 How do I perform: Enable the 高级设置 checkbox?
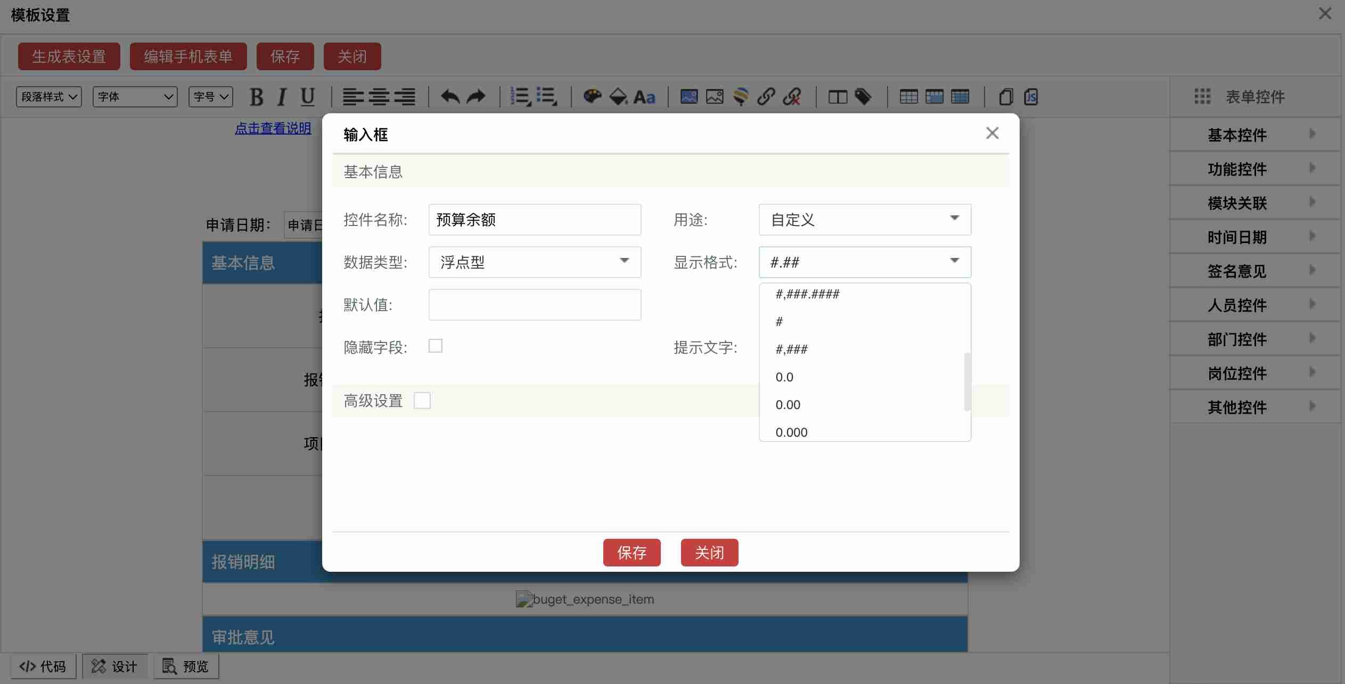point(422,401)
